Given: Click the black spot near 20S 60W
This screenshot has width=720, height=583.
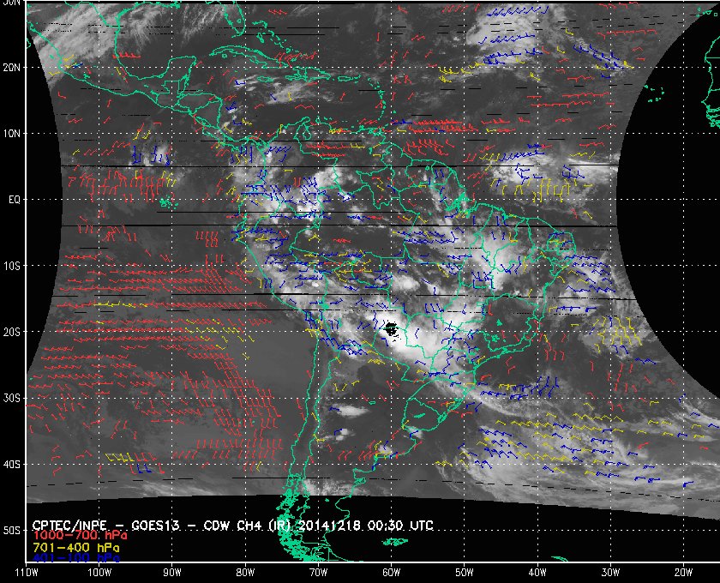Looking at the screenshot, I should 391,328.
